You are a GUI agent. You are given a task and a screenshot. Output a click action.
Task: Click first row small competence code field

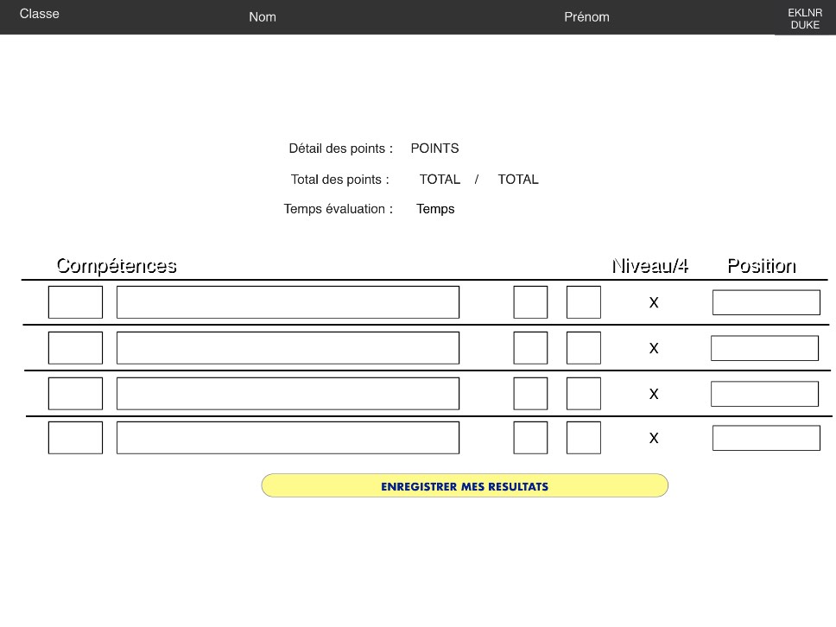[75, 302]
